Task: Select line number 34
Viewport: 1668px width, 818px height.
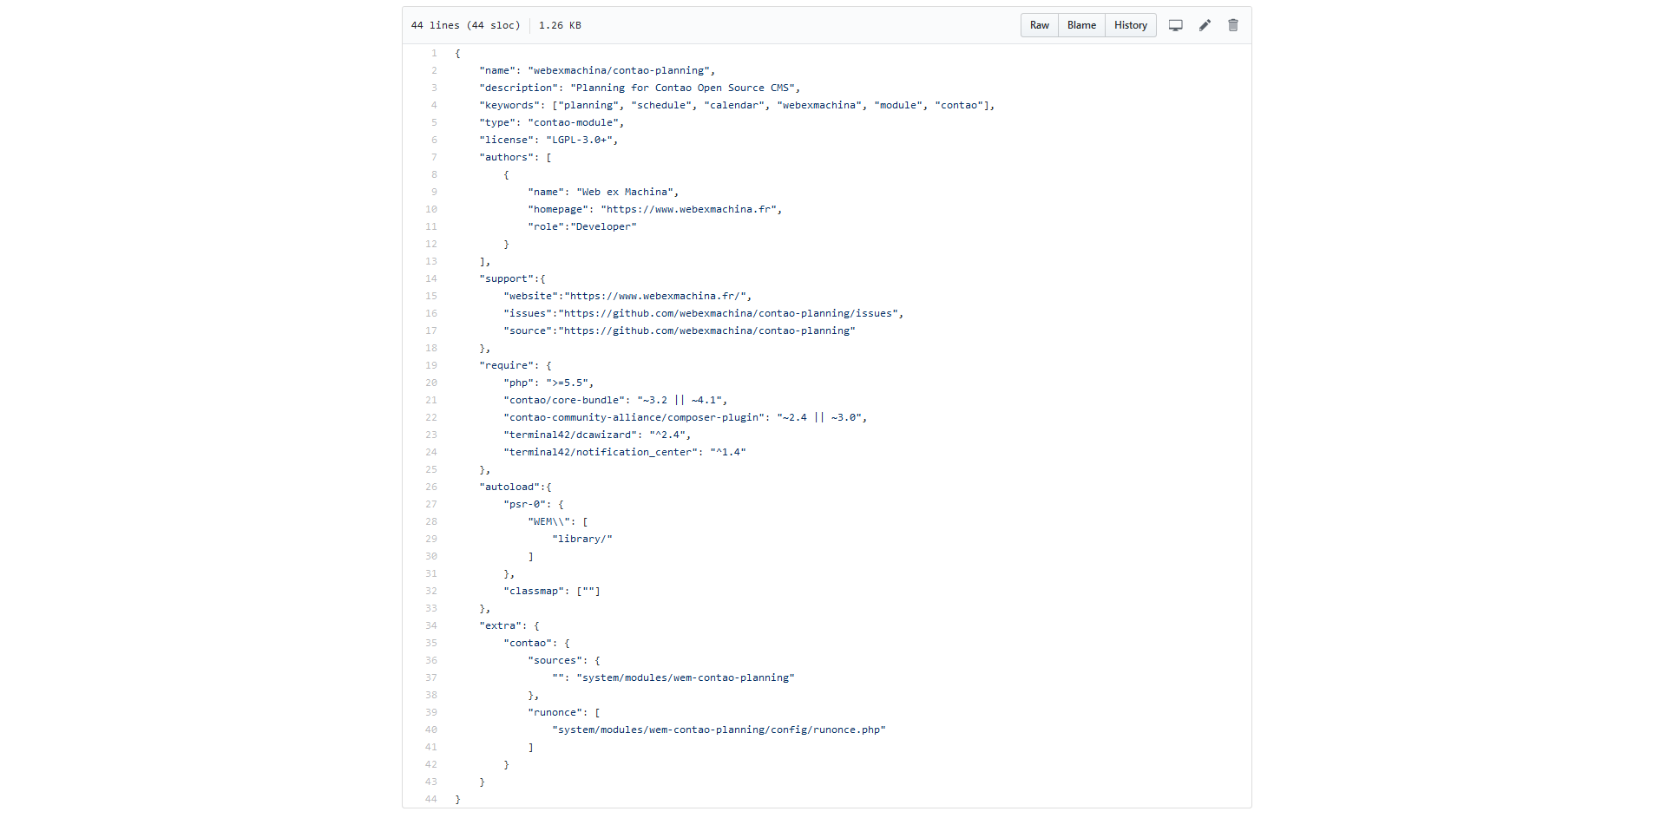Action: [x=431, y=625]
